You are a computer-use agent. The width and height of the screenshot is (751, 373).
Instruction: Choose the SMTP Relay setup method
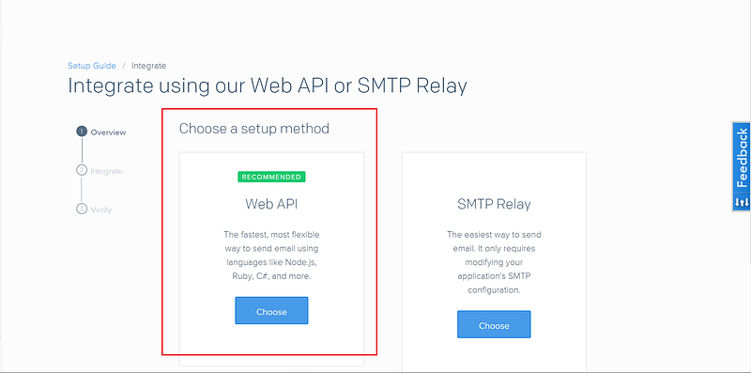pos(494,324)
